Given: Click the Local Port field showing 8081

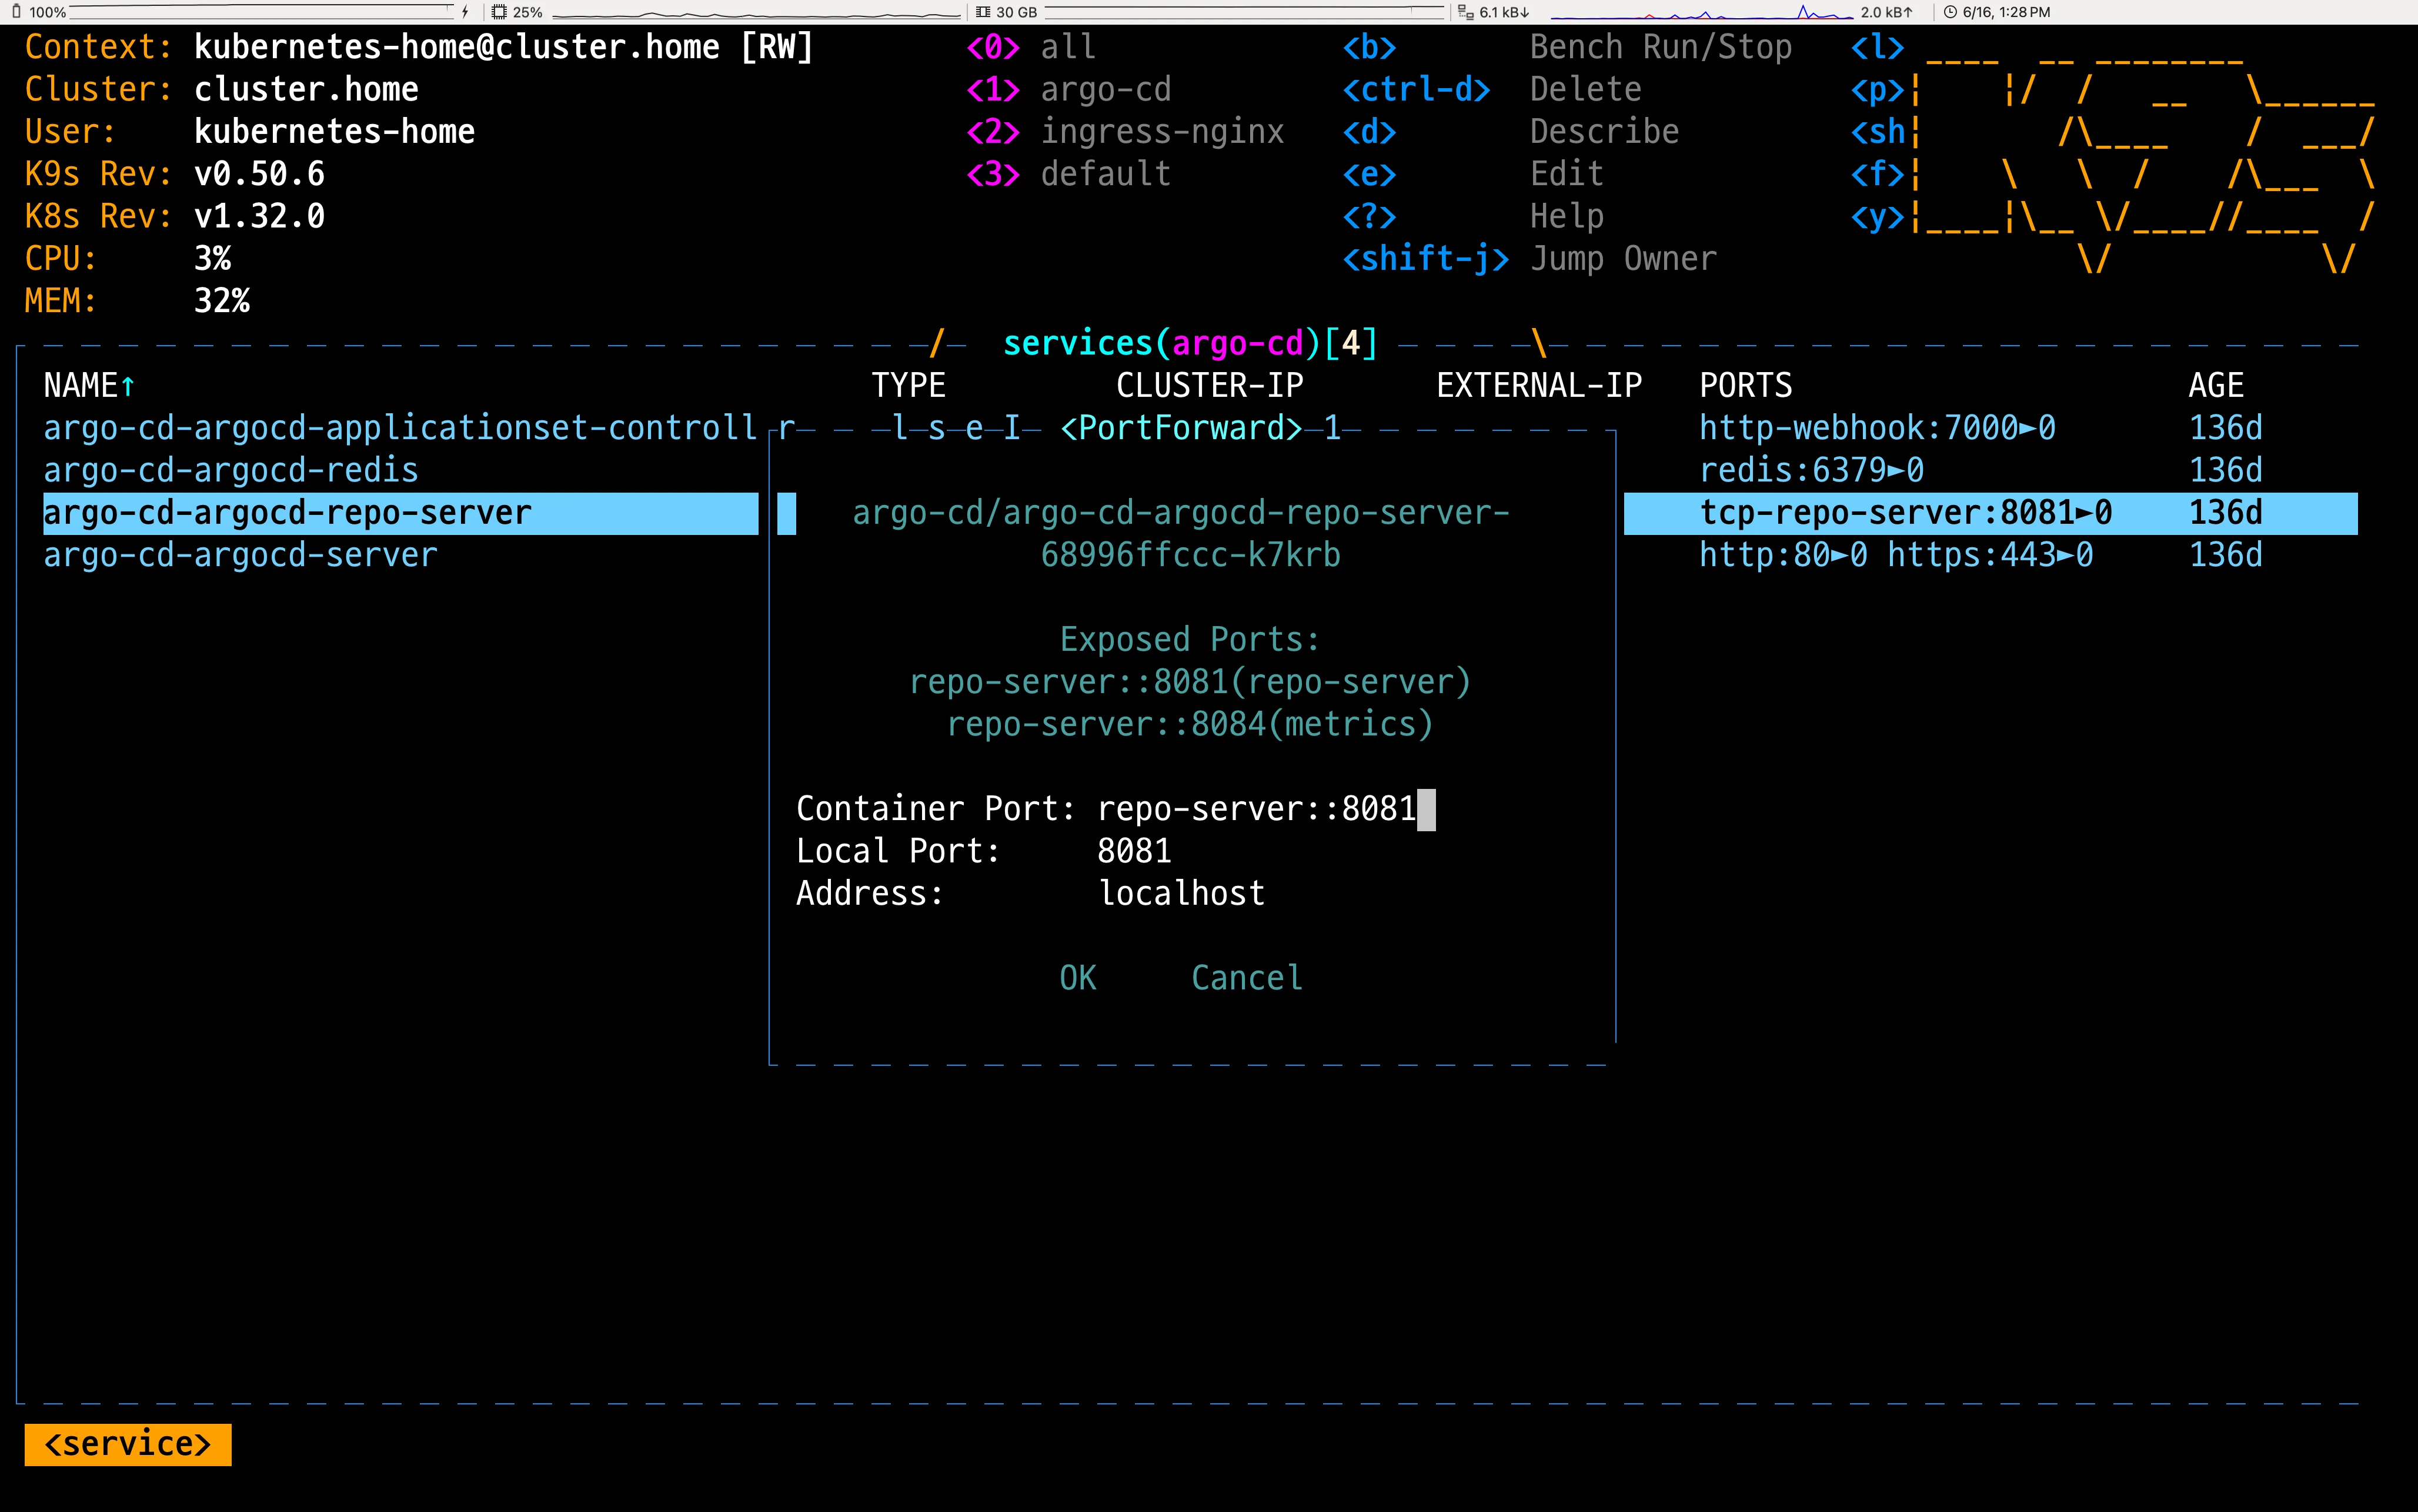Looking at the screenshot, I should click(x=1134, y=851).
